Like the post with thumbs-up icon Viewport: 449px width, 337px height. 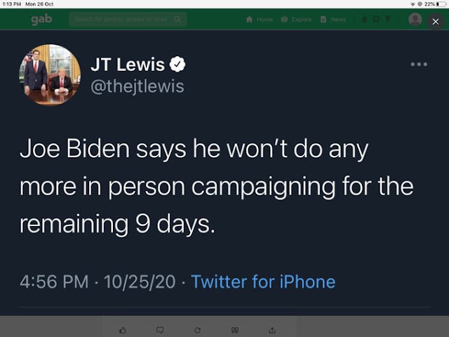point(123,331)
